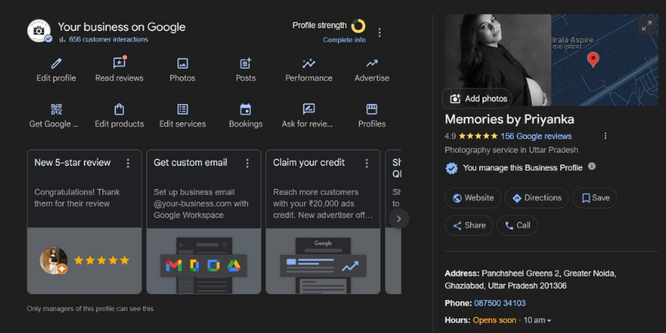The height and width of the screenshot is (333, 666).
Task: View the Performance chart icon
Action: [x=309, y=63]
